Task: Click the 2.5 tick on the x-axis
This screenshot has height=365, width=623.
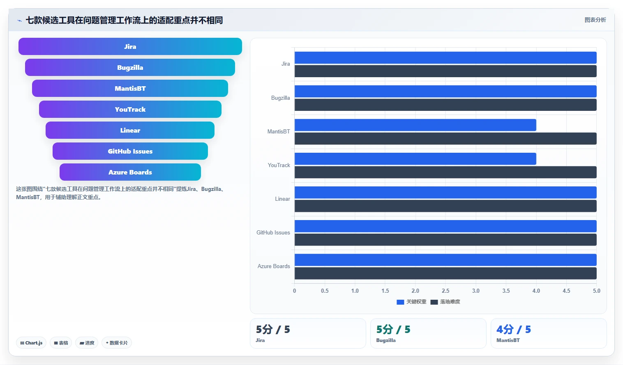Action: tap(445, 291)
